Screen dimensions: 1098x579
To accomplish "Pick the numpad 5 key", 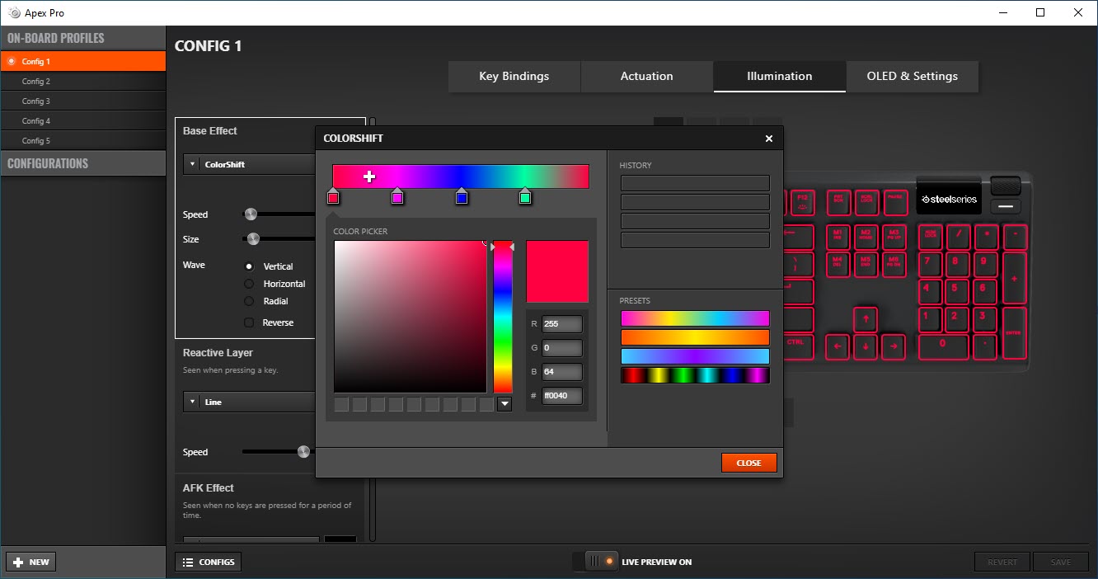I will point(957,291).
